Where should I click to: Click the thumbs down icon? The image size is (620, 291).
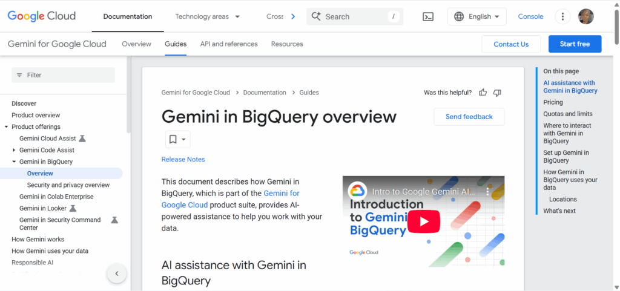tap(497, 93)
